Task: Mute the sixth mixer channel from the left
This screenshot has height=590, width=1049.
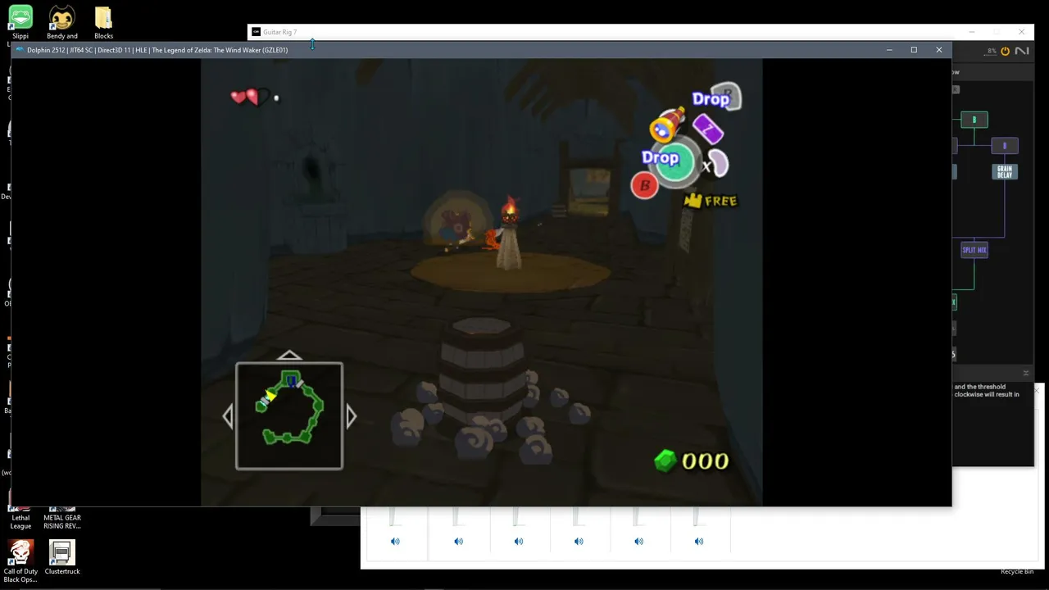Action: pyautogui.click(x=699, y=541)
